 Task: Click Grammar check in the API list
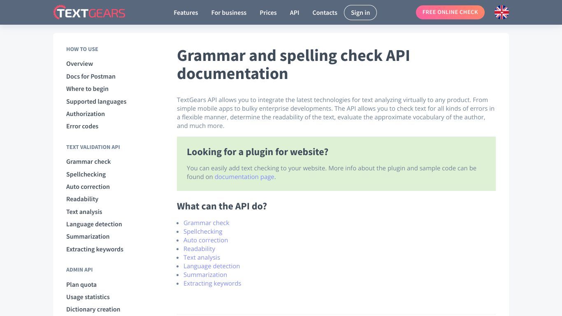click(206, 223)
